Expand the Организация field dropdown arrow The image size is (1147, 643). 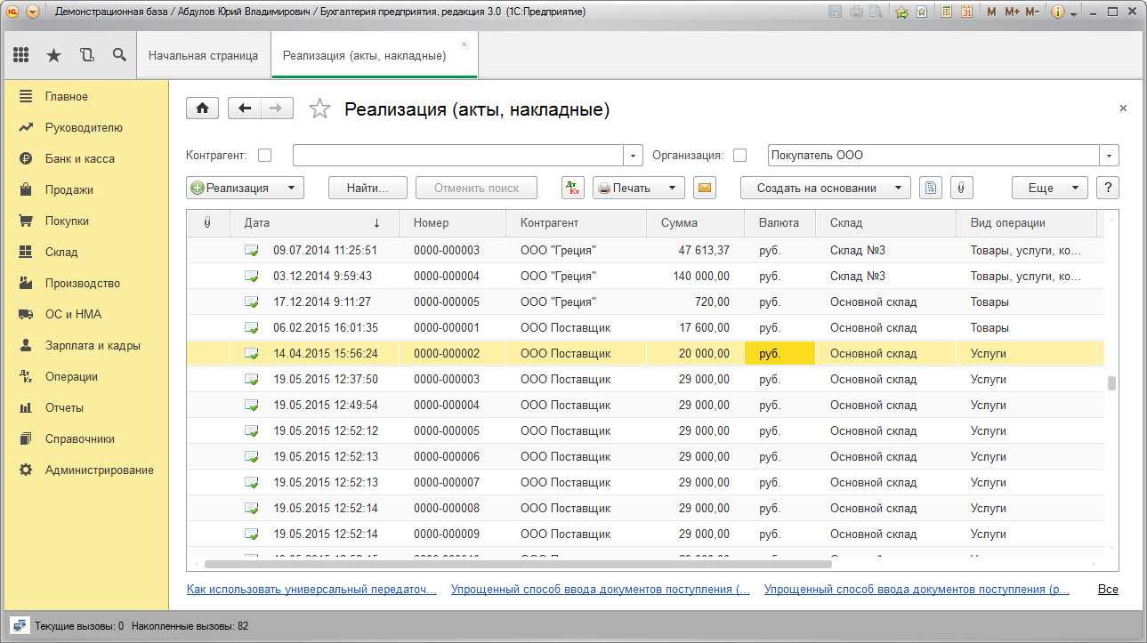point(1109,155)
